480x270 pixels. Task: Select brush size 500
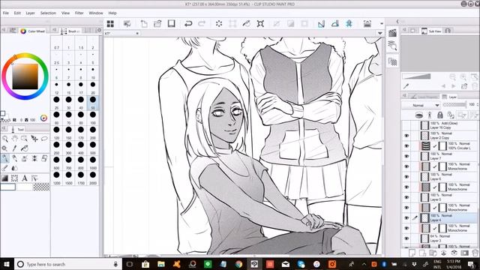93,148
